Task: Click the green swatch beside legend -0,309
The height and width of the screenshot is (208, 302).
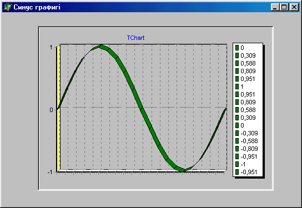Action: (x=237, y=133)
